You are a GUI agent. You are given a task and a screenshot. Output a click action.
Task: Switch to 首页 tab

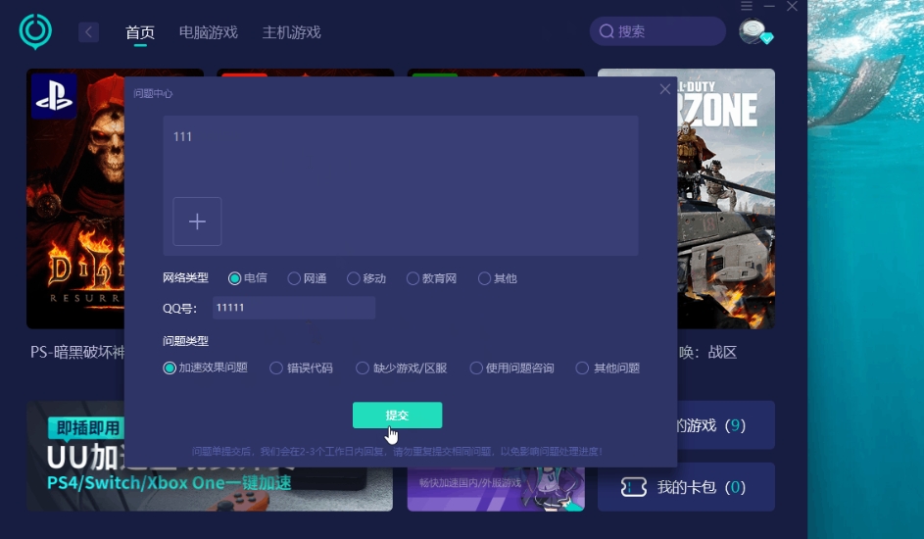140,32
